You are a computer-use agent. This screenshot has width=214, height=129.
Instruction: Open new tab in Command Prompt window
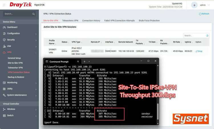[84, 61]
